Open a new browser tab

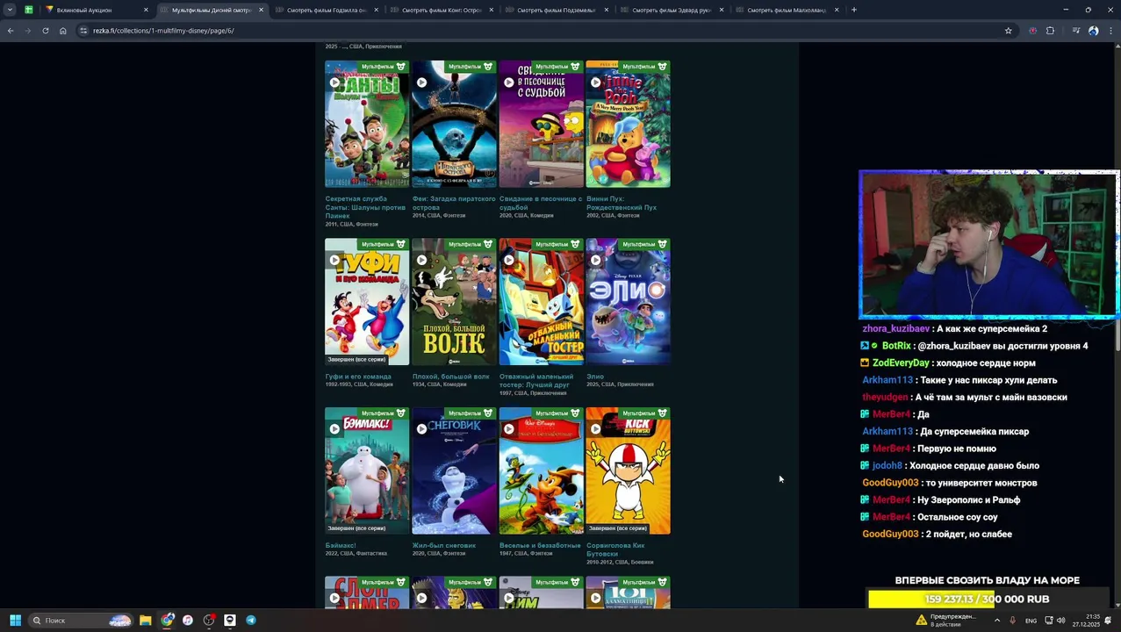pyautogui.click(x=853, y=10)
